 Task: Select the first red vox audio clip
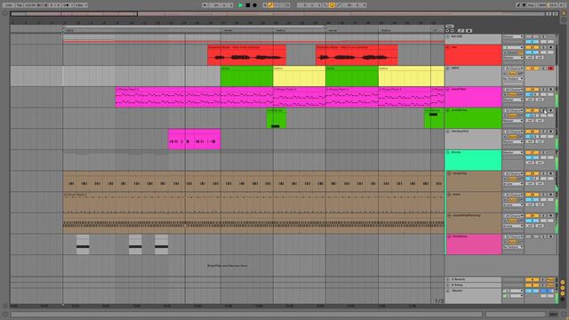pyautogui.click(x=247, y=55)
